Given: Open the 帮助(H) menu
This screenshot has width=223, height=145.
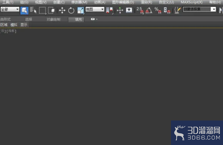Looking at the screenshot, I should click(x=215, y=2).
